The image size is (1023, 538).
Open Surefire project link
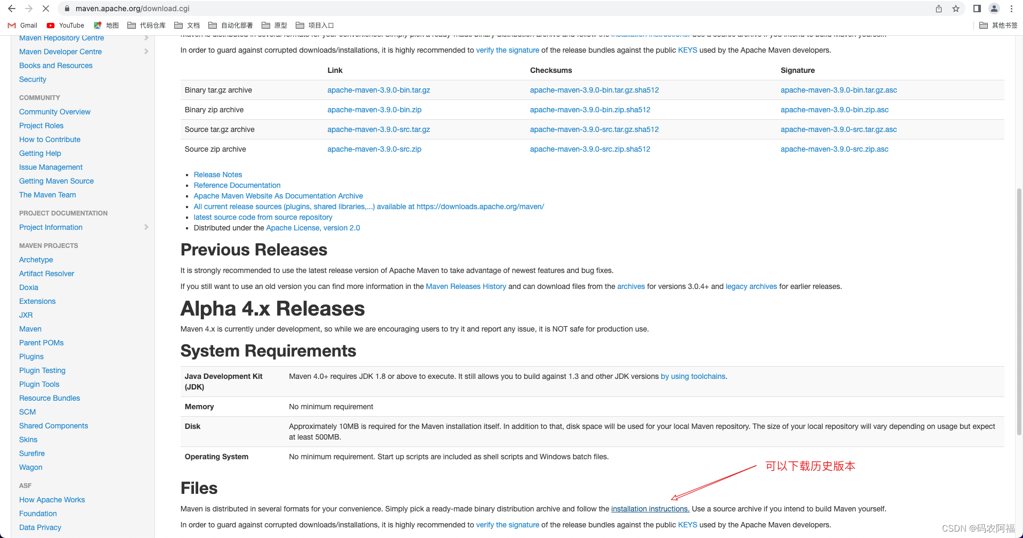point(32,453)
